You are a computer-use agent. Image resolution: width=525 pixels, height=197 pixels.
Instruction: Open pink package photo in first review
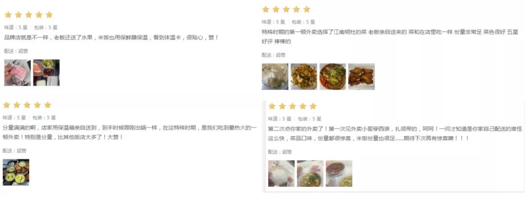[17, 73]
